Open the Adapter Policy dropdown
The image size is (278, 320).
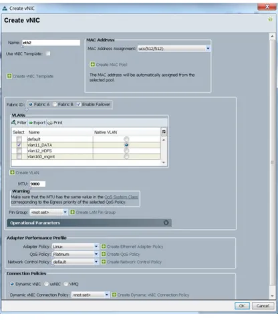[x=75, y=247]
